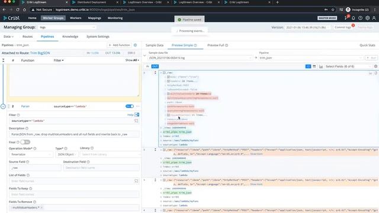Open the Workers menu
379x213 pixels.
coord(75,18)
